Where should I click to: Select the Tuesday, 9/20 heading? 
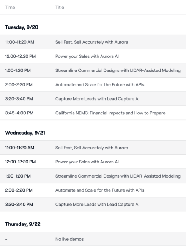tap(22, 27)
